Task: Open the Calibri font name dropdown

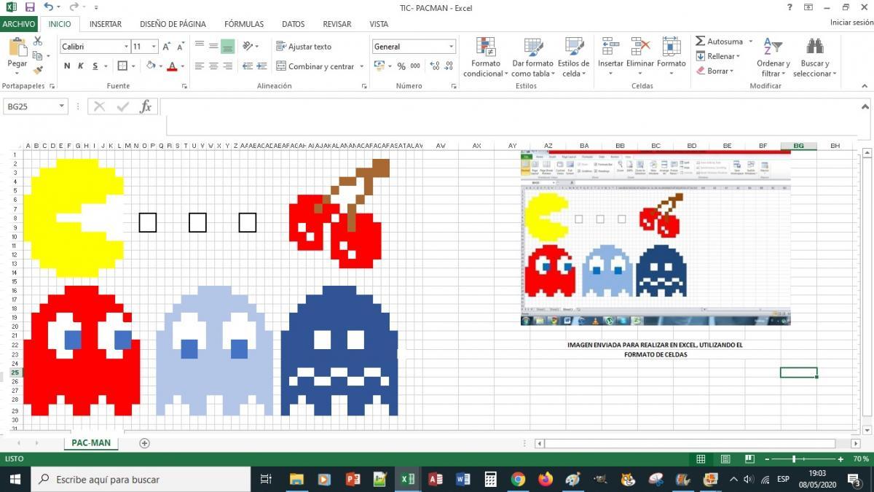Action: tap(125, 47)
